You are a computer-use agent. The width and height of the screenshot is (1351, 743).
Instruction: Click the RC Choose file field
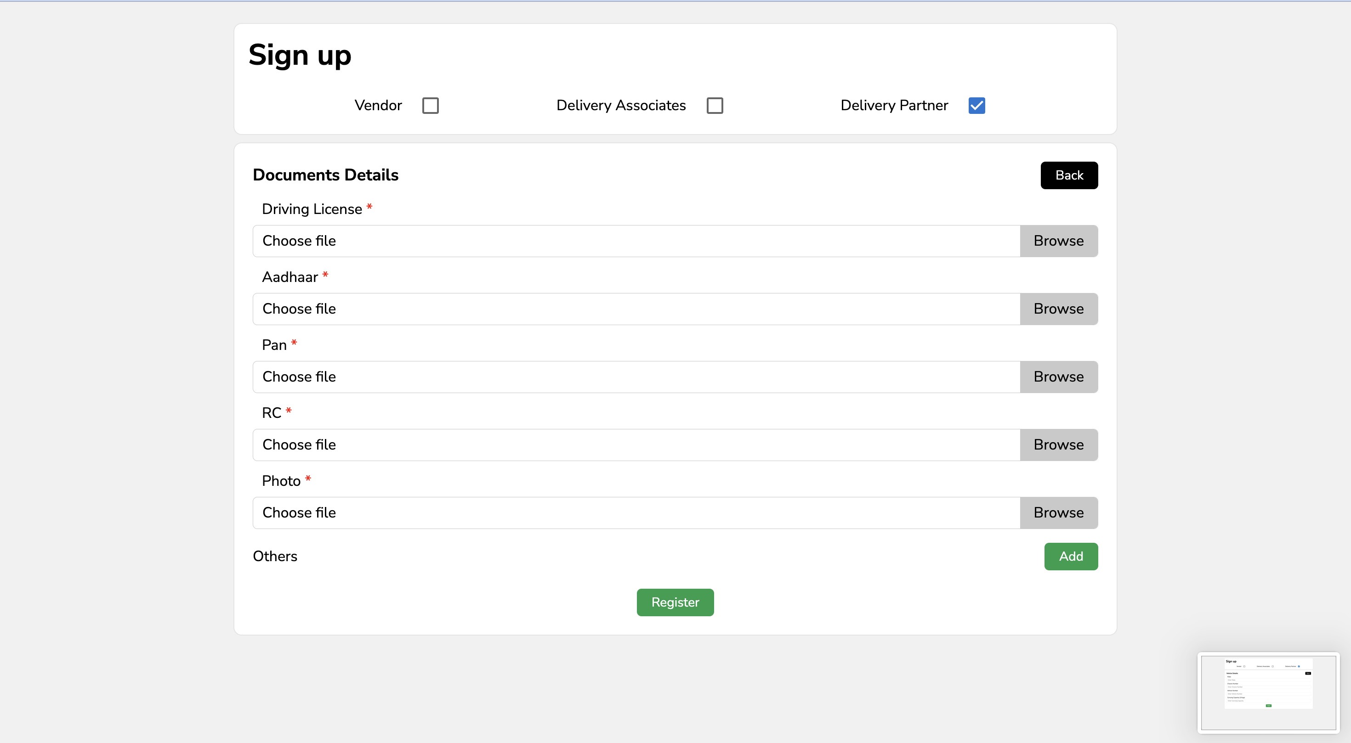636,445
